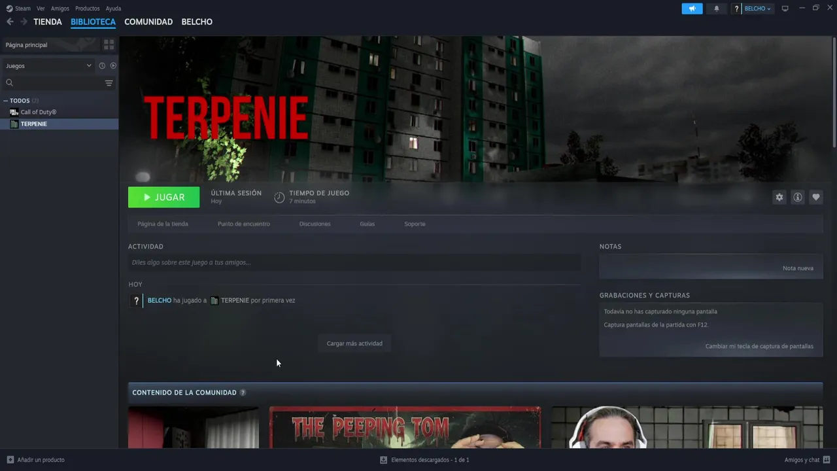Collapse the TODOS category
The image size is (837, 471).
coord(5,101)
